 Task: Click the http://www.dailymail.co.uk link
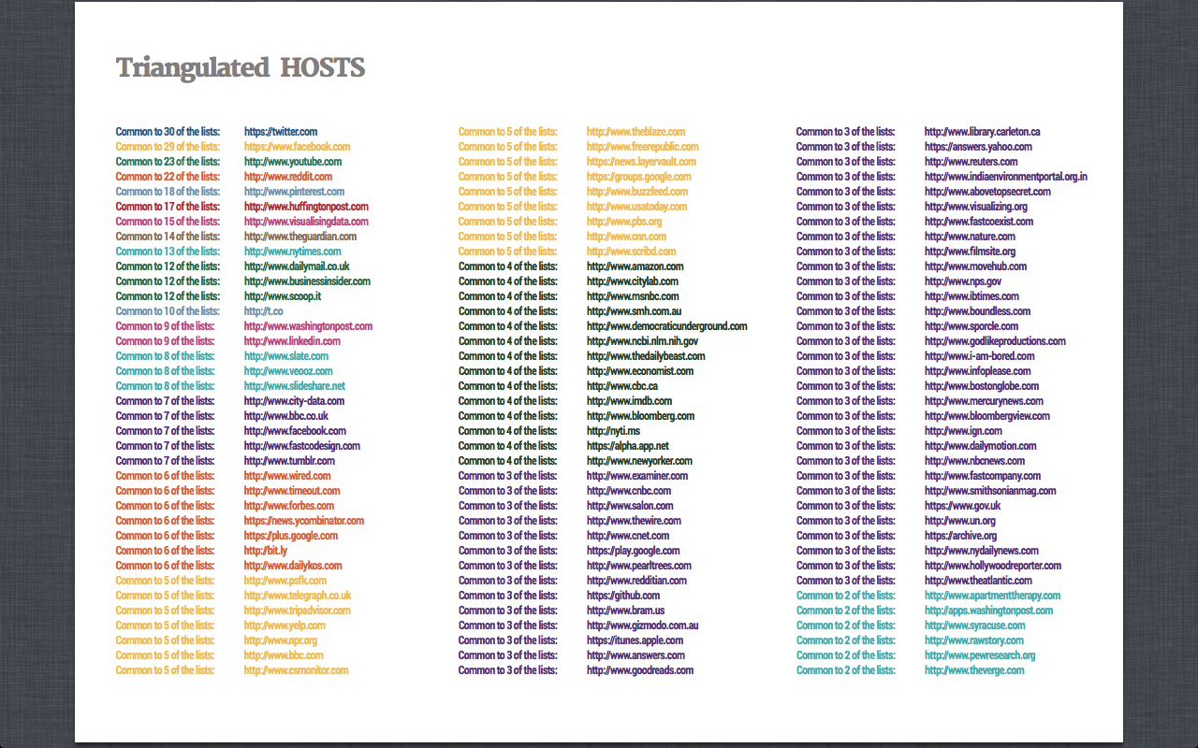coord(297,266)
